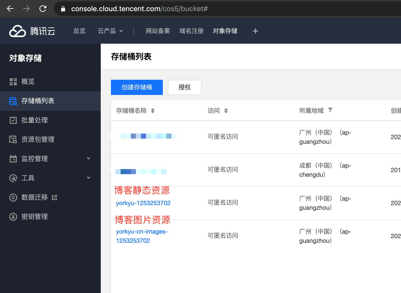Screen dimensions: 401x293
Task: Click the 存储桶名称 column header
Action: (131, 111)
